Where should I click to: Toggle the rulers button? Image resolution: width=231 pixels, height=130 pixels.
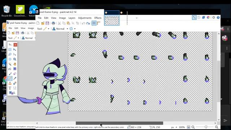pos(99,23)
